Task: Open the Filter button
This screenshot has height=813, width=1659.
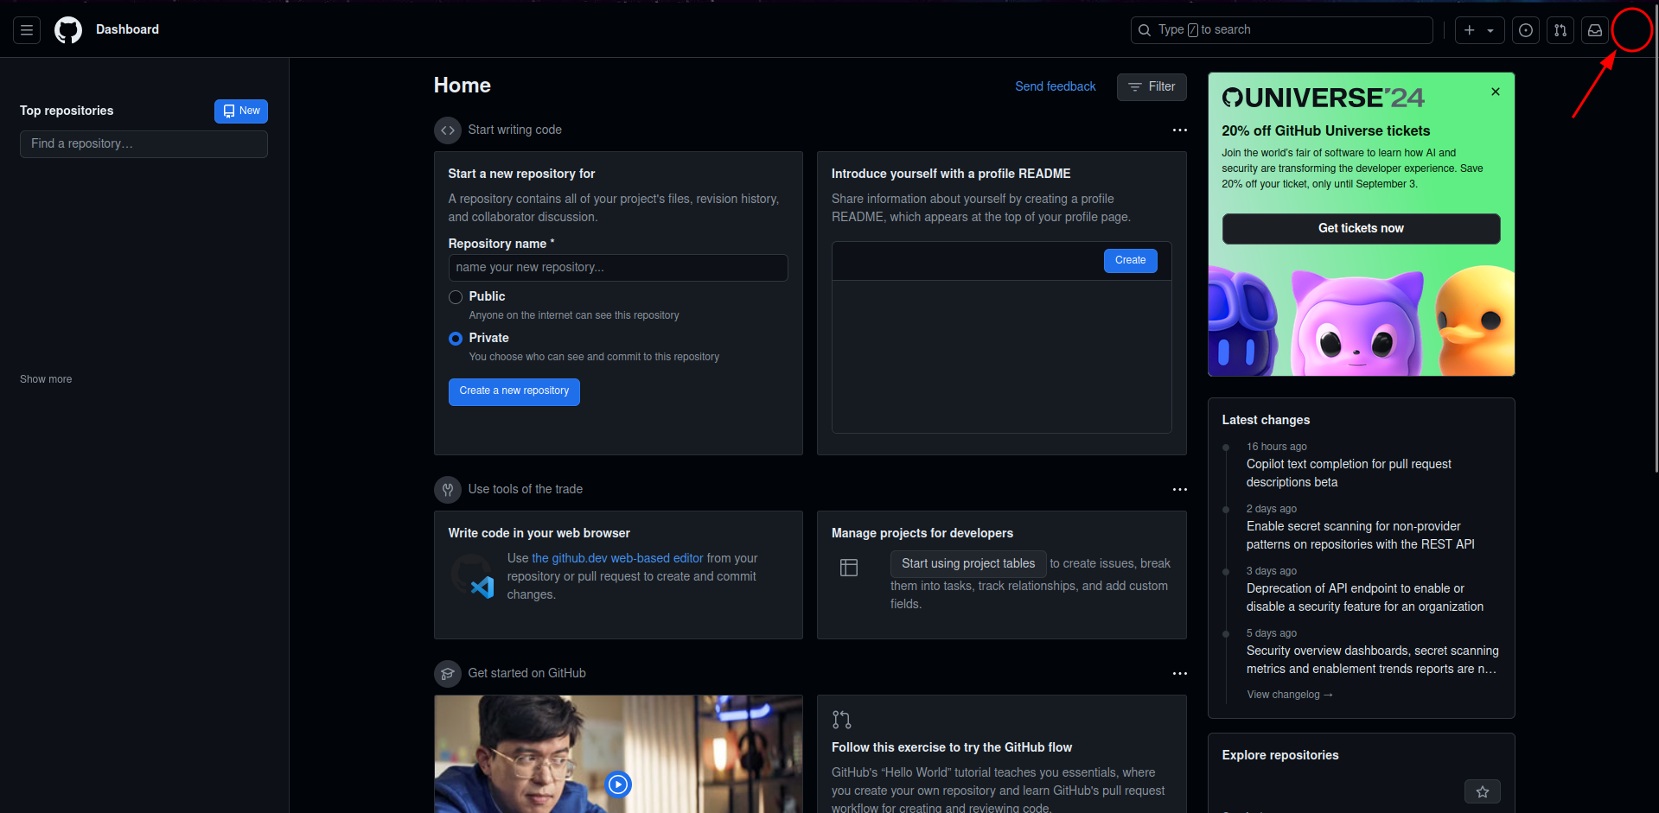Action: 1152,87
